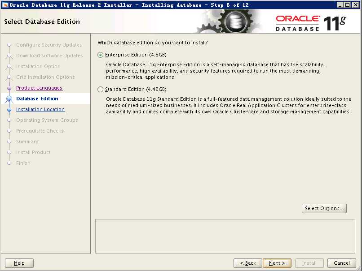Go back with the Back button

point(248,263)
